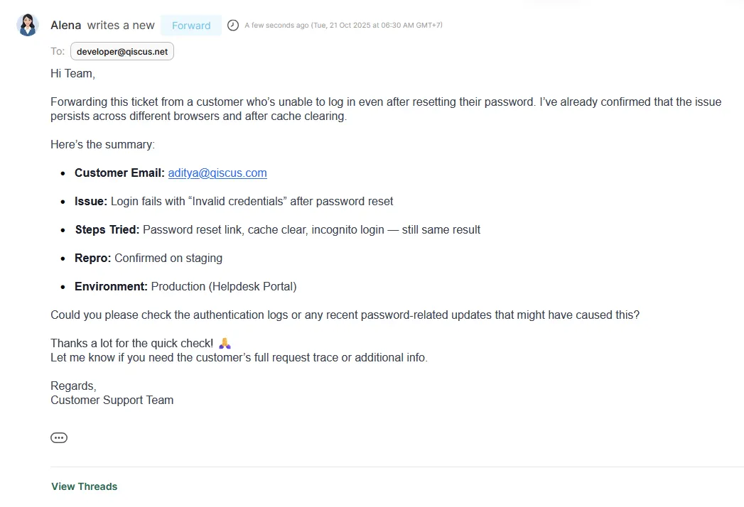Click the Forward badge
The height and width of the screenshot is (507, 744).
coord(191,26)
